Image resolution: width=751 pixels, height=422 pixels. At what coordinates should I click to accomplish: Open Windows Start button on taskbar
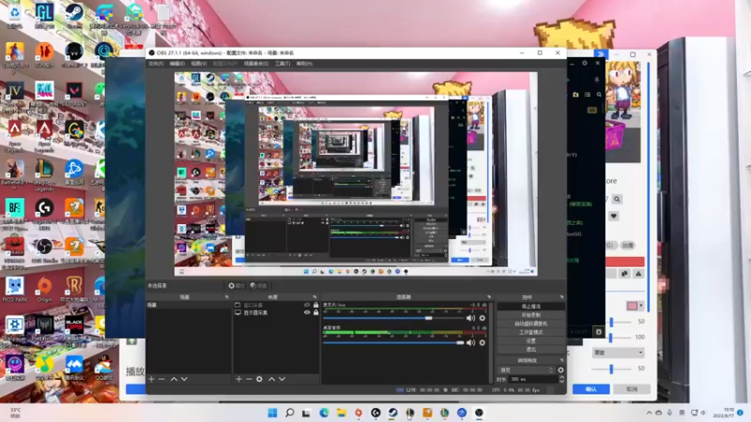click(272, 413)
